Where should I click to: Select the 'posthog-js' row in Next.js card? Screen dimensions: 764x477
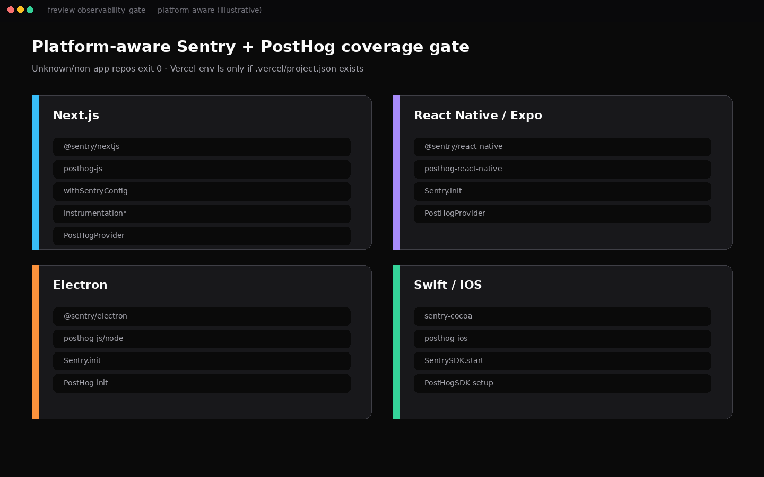pyautogui.click(x=202, y=169)
